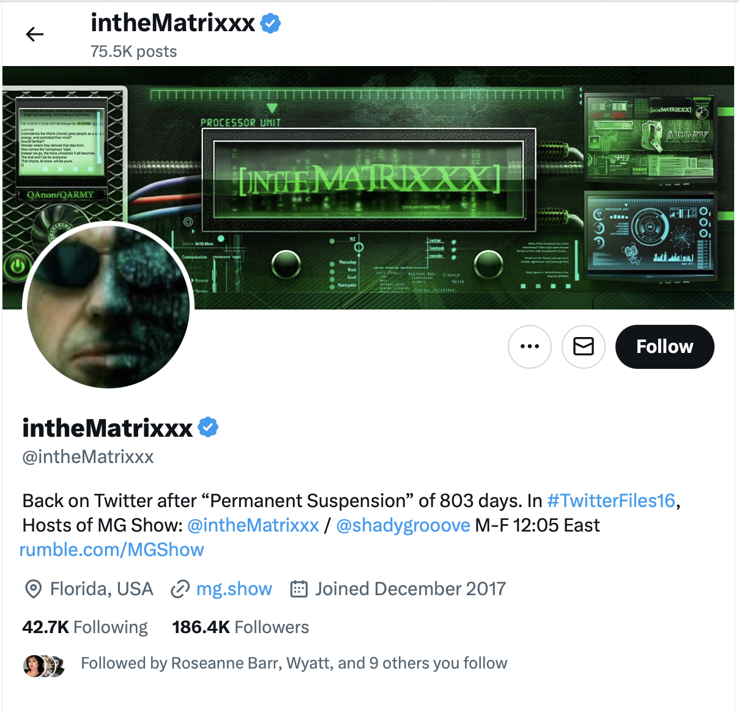The image size is (739, 712).
Task: Click the calendar joined icon
Action: [299, 589]
